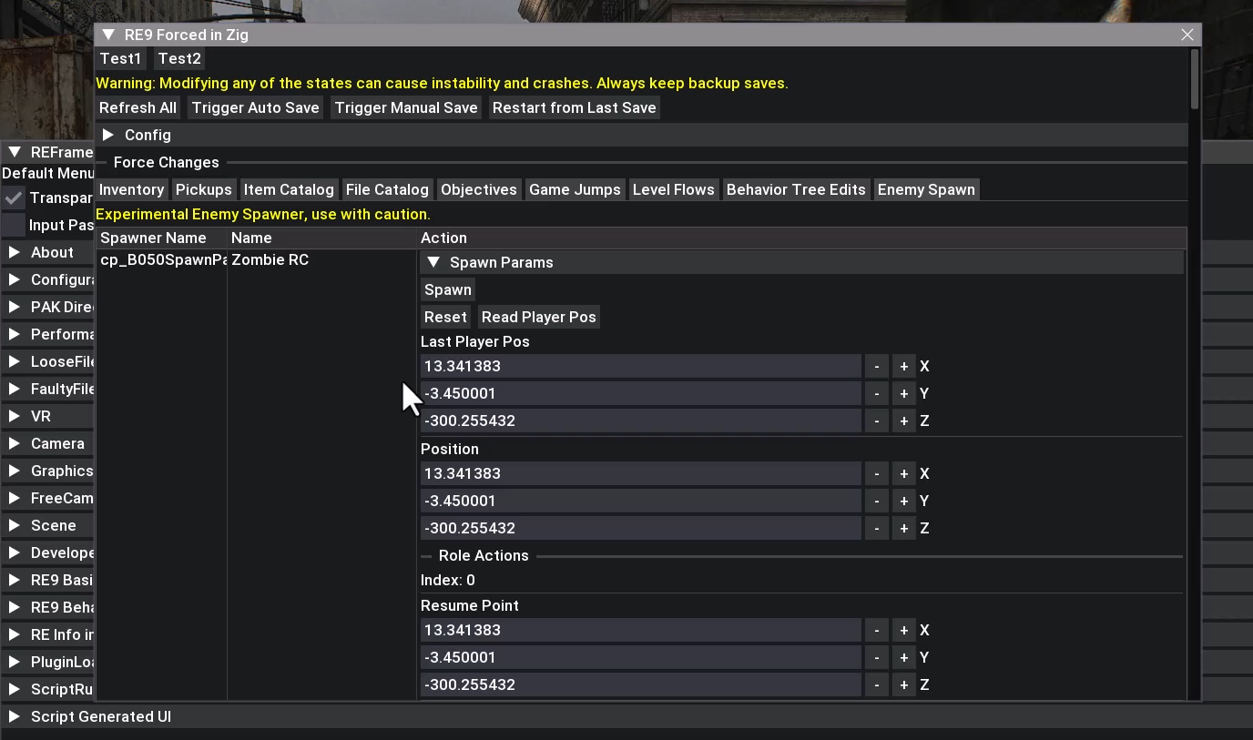The image size is (1253, 740).
Task: Decrease Resume Point Z with minus button
Action: 876,684
